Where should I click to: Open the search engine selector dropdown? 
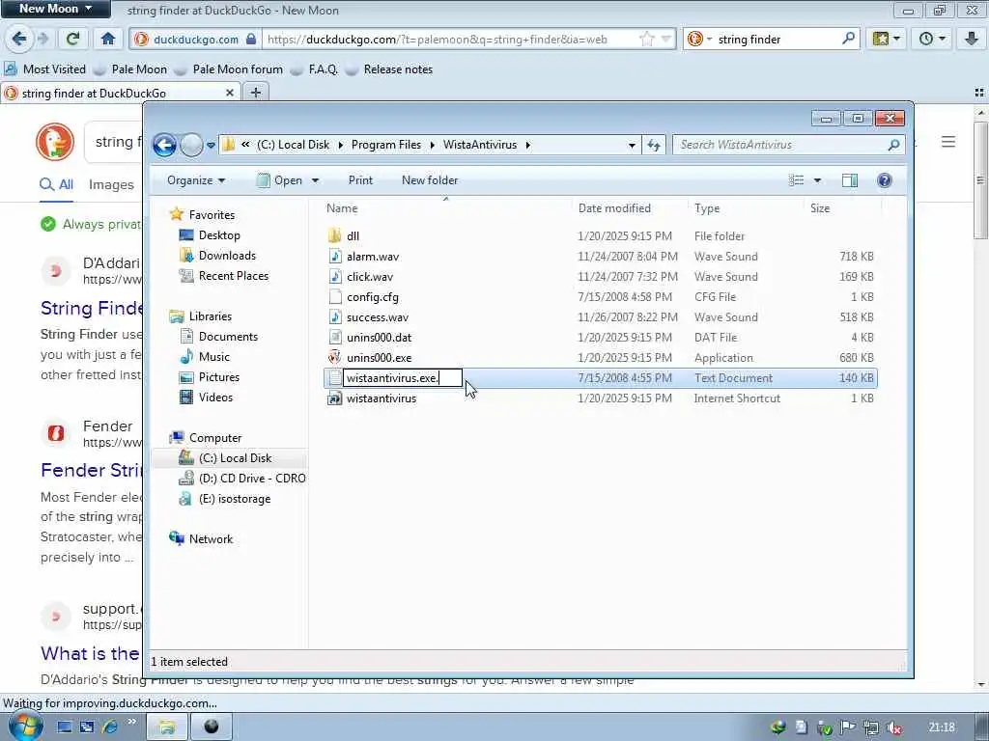coord(699,39)
